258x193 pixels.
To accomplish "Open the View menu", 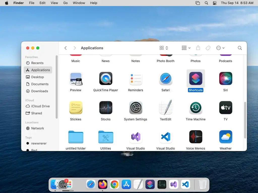I will 54,3.
